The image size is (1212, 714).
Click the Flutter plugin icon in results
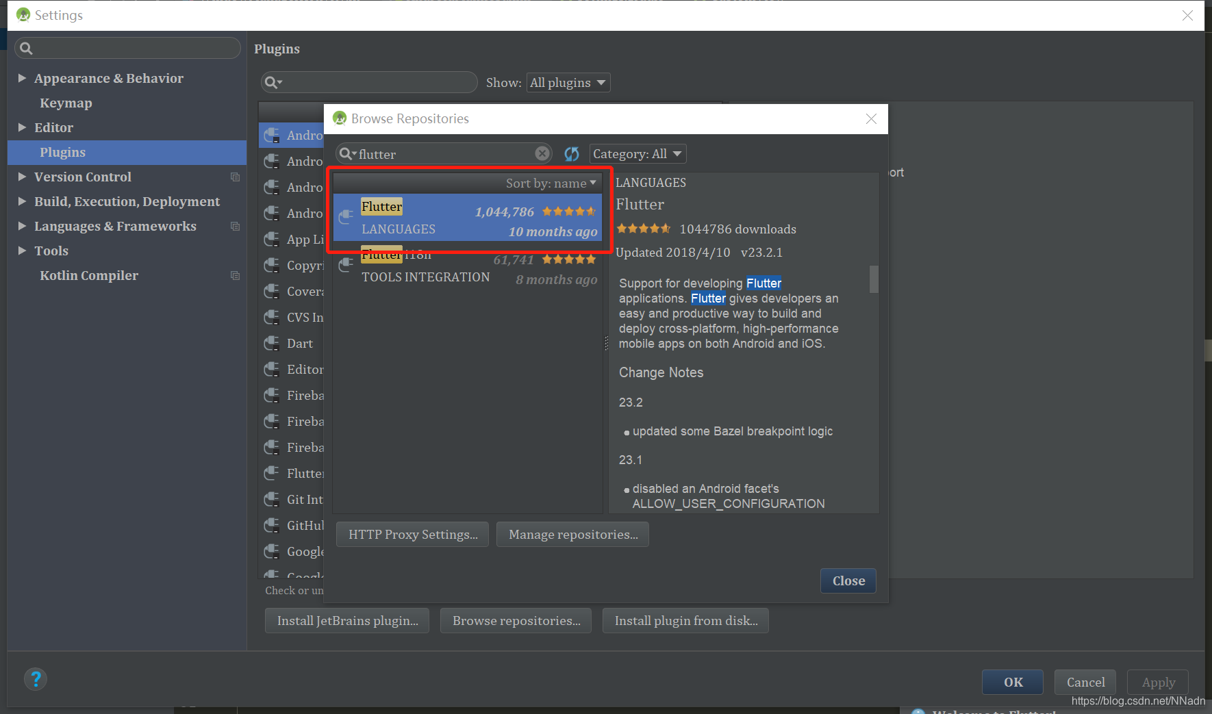tap(346, 218)
